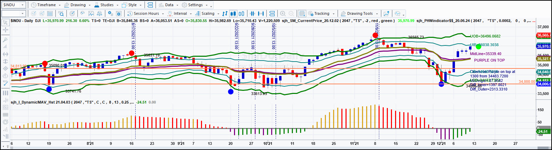This screenshot has height=150, width=552.
Task: Open the Session Hours dropdown
Action: [146, 13]
